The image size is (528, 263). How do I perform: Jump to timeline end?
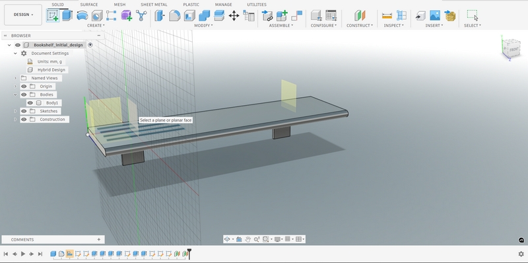coord(40,254)
